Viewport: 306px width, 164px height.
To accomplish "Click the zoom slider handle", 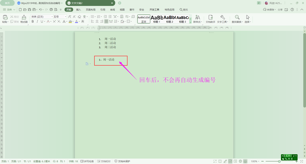I will click(x=279, y=161).
